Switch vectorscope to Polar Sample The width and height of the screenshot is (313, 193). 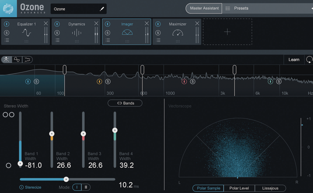208,188
